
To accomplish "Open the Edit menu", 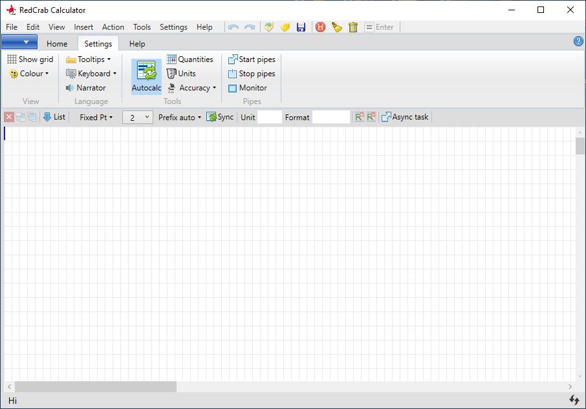I will pos(33,27).
